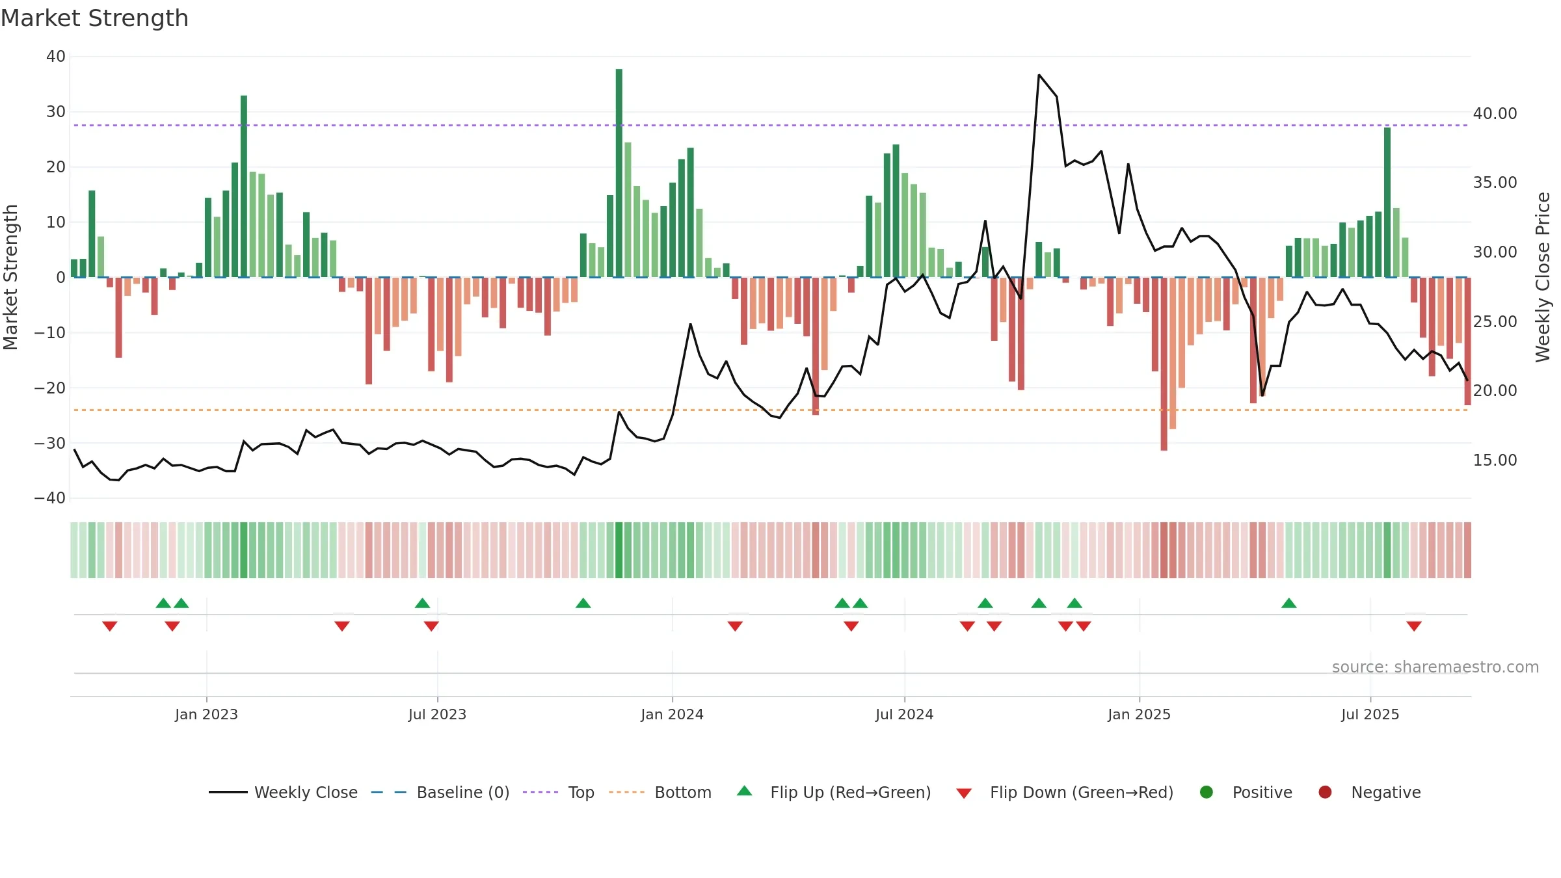The image size is (1561, 878).
Task: Click the Flip Up marker nearest Jul 2023
Action: (423, 603)
